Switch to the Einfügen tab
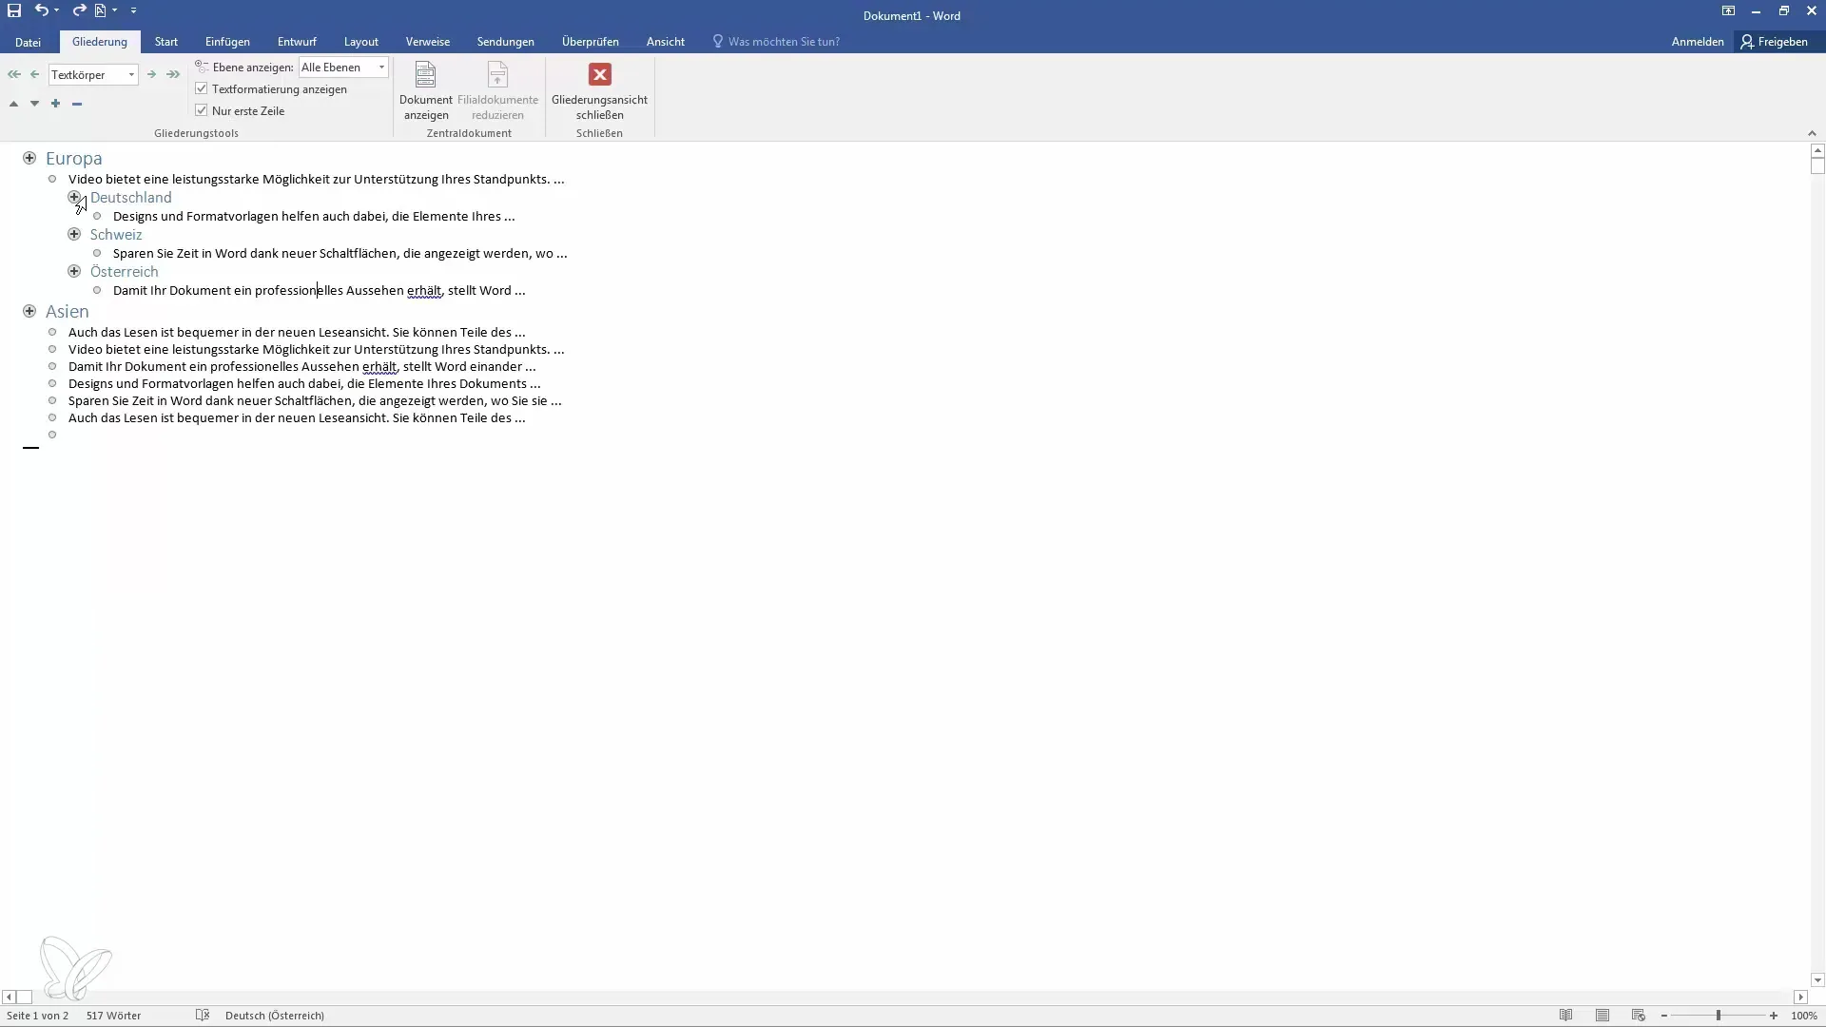 click(227, 42)
